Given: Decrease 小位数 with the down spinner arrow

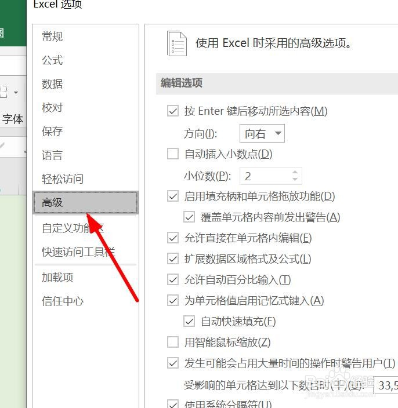Looking at the screenshot, I should click(x=295, y=179).
